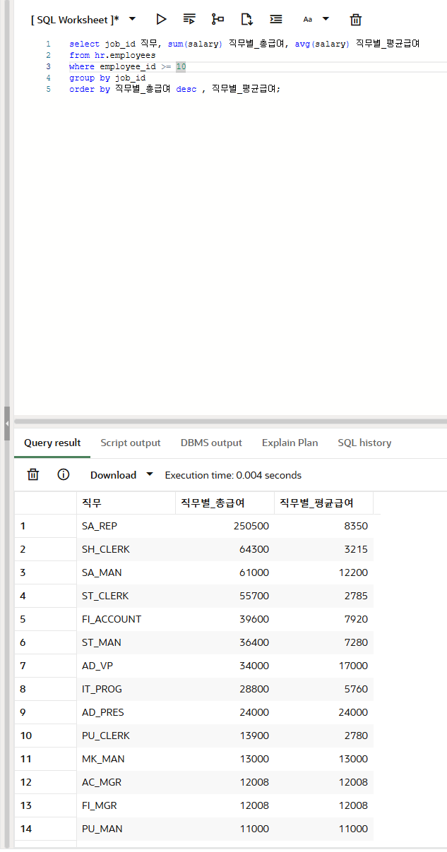
Task: Click the 'group by job_id' code line
Action: (x=107, y=78)
